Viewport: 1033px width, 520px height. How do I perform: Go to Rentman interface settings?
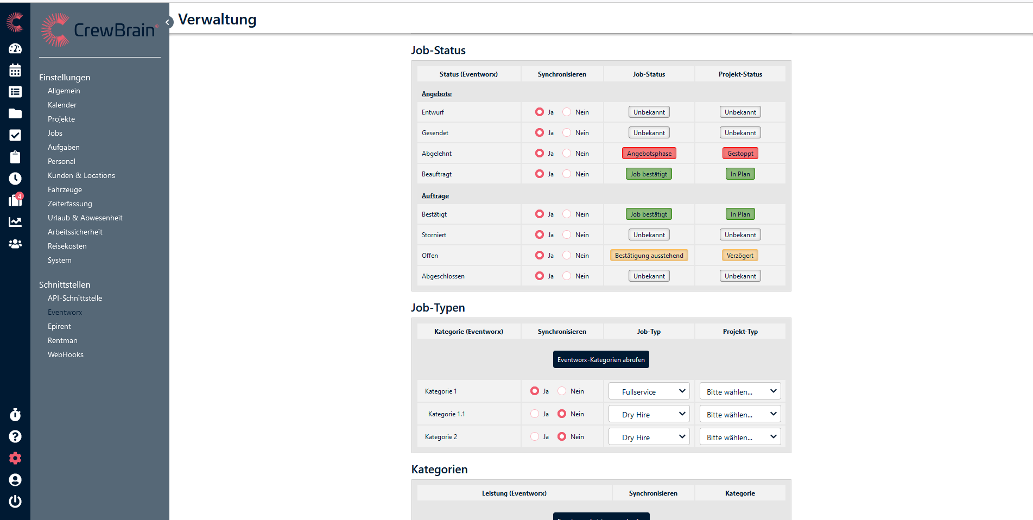pyautogui.click(x=62, y=340)
